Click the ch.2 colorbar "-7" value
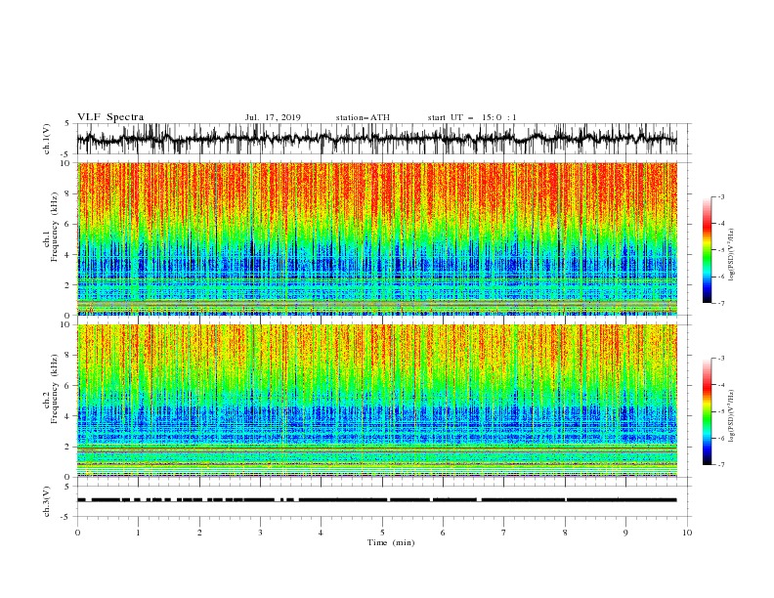This screenshot has height=598, width=774. point(720,465)
